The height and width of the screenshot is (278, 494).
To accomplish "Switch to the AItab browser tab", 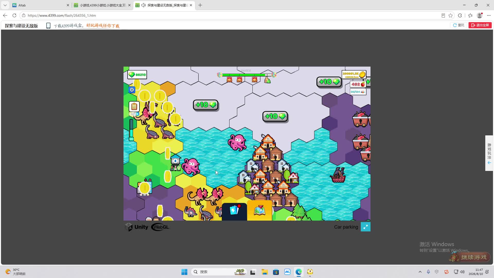I will [40, 5].
